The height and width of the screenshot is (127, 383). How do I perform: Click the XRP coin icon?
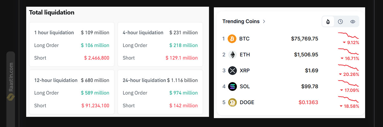[x=232, y=70]
